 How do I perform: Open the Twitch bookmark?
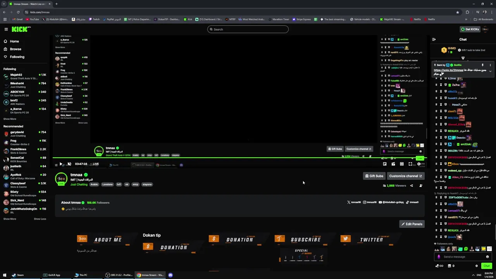click(94, 19)
